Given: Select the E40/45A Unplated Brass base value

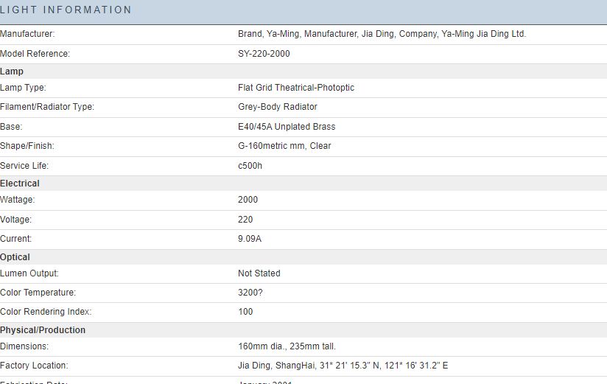Looking at the screenshot, I should (286, 127).
